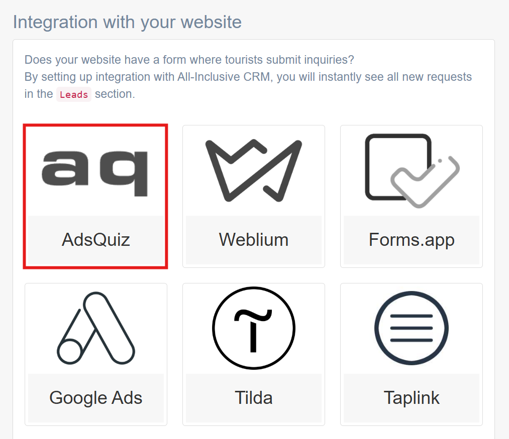
Task: Click the 'Does your website have a form' text
Action: pyautogui.click(x=189, y=60)
